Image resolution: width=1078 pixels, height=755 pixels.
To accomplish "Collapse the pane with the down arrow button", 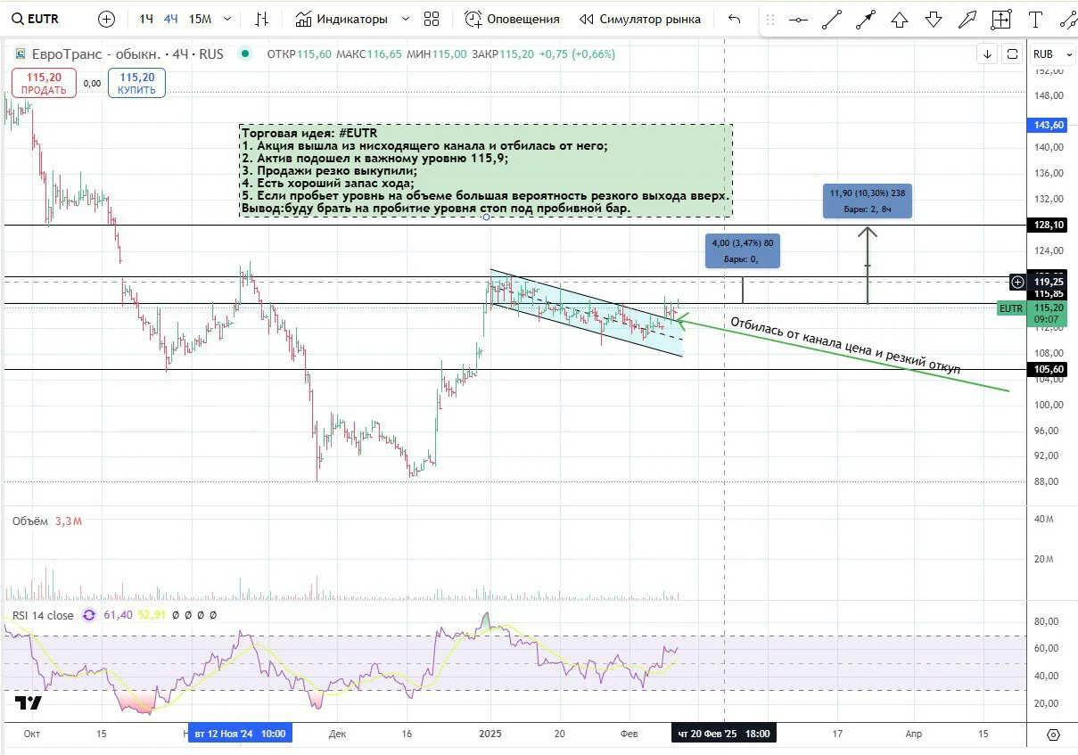I will pos(988,53).
